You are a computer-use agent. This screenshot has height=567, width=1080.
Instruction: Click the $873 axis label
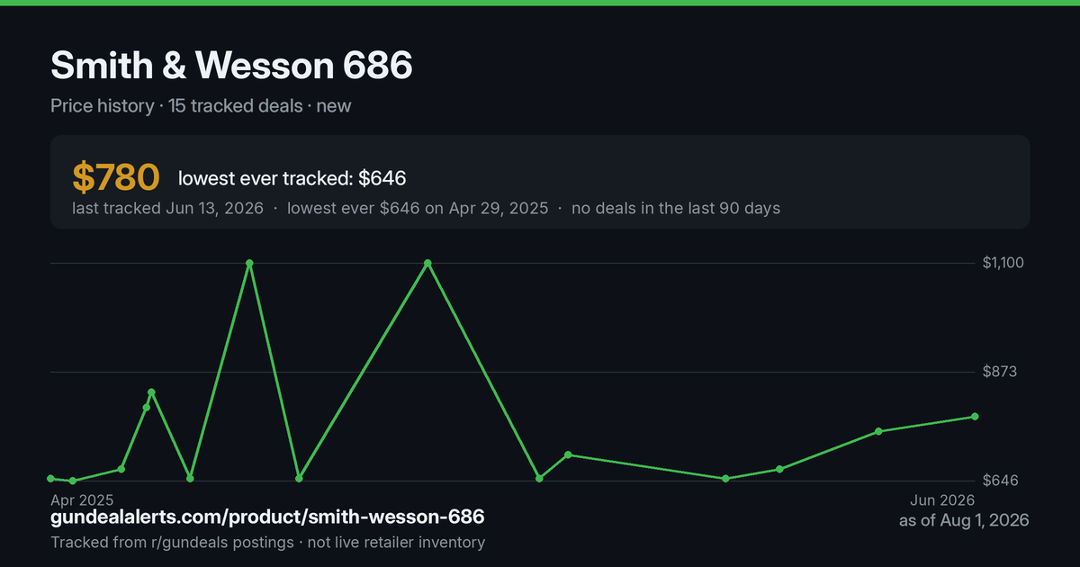999,372
